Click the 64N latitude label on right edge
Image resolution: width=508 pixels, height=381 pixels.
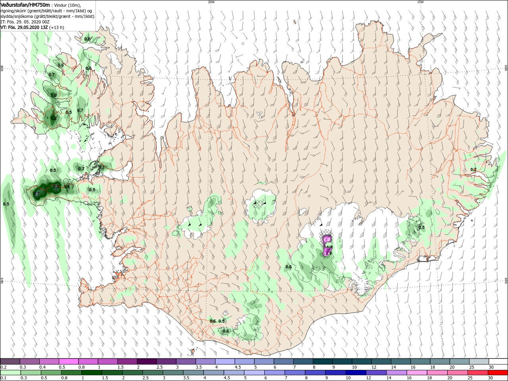[x=506, y=280]
